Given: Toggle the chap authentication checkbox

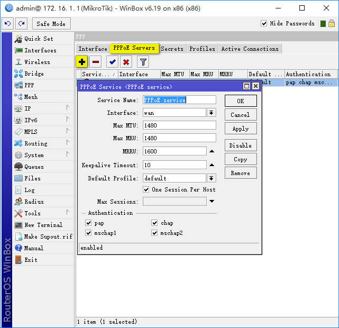Looking at the screenshot, I should 154,223.
